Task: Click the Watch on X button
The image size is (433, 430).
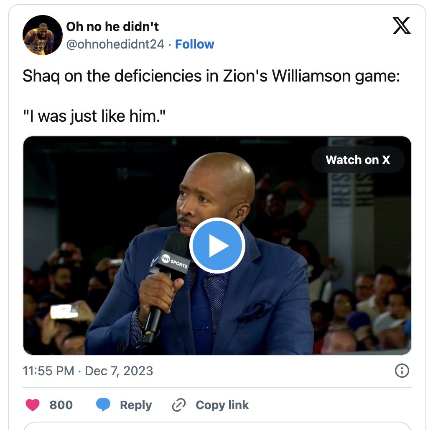Action: (358, 160)
